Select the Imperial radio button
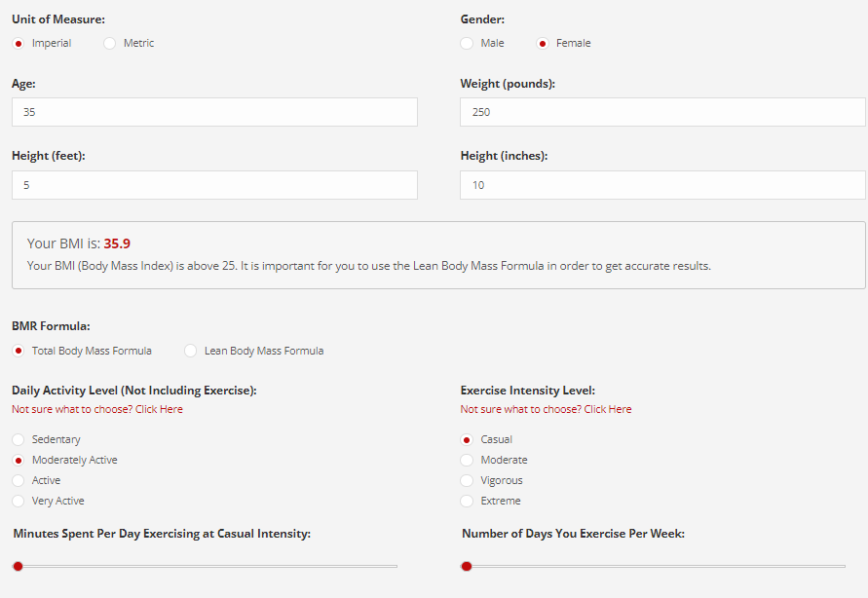This screenshot has height=598, width=868. coord(19,43)
